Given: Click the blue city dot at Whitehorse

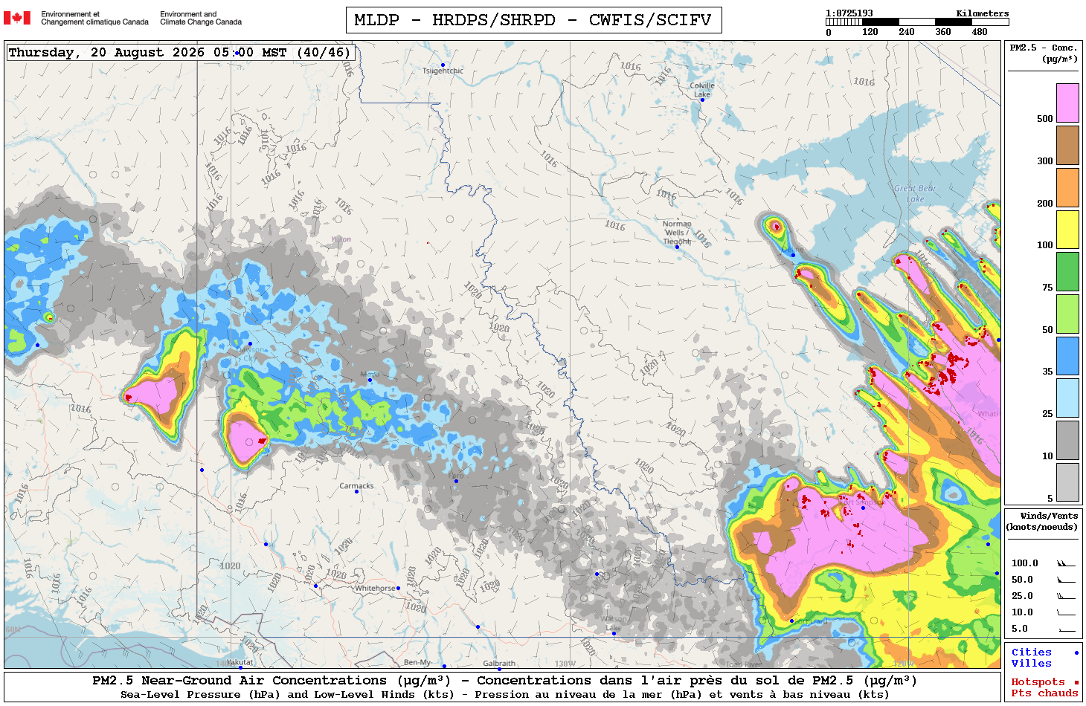Looking at the screenshot, I should (399, 588).
